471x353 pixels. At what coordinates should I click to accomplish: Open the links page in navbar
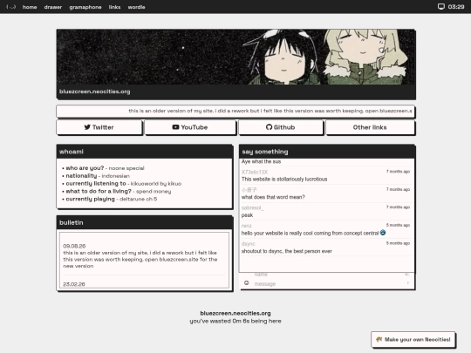pyautogui.click(x=114, y=7)
